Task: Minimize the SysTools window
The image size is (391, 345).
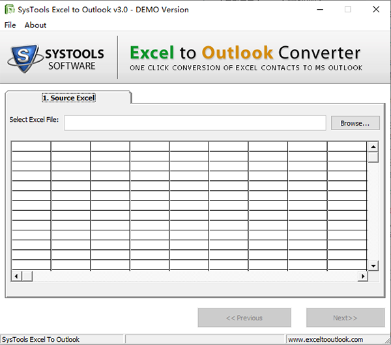Action: tap(320, 10)
